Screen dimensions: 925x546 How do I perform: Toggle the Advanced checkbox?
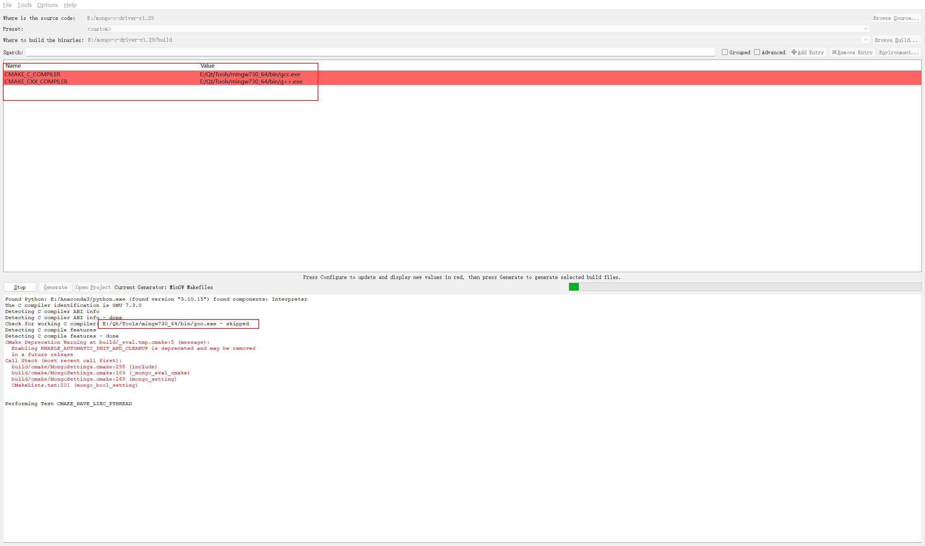point(757,52)
